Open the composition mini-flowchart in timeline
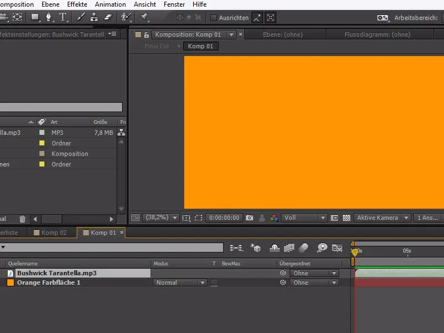The image size is (444, 333). (x=236, y=248)
